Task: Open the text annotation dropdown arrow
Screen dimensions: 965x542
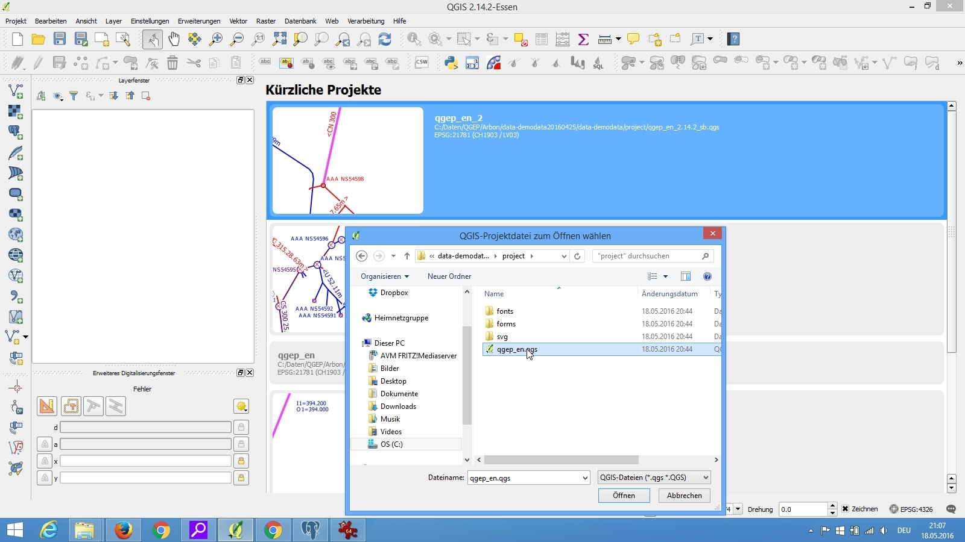Action: 710,39
